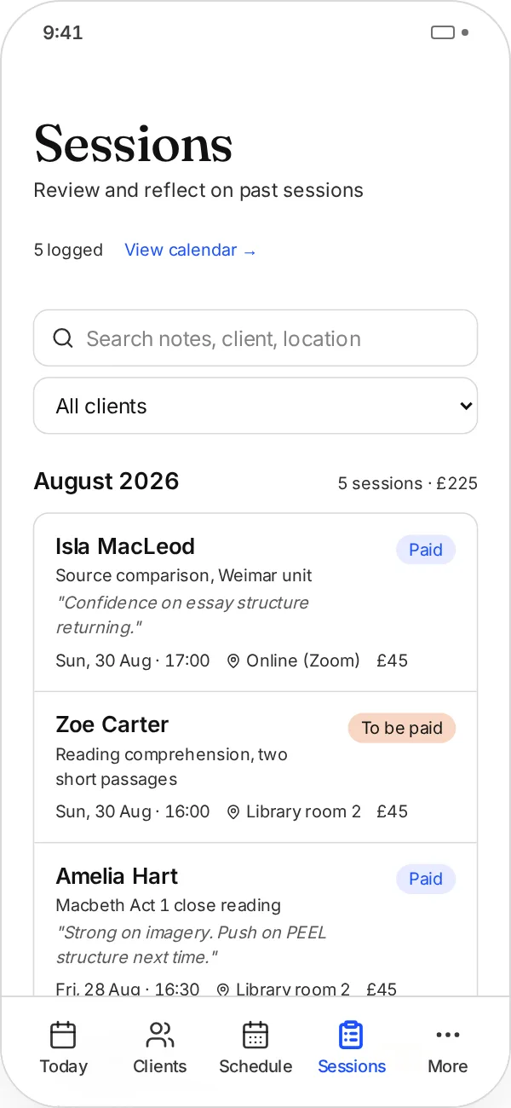Tap the To be paid badge
Viewport: 511px width, 1108px height.
[402, 728]
